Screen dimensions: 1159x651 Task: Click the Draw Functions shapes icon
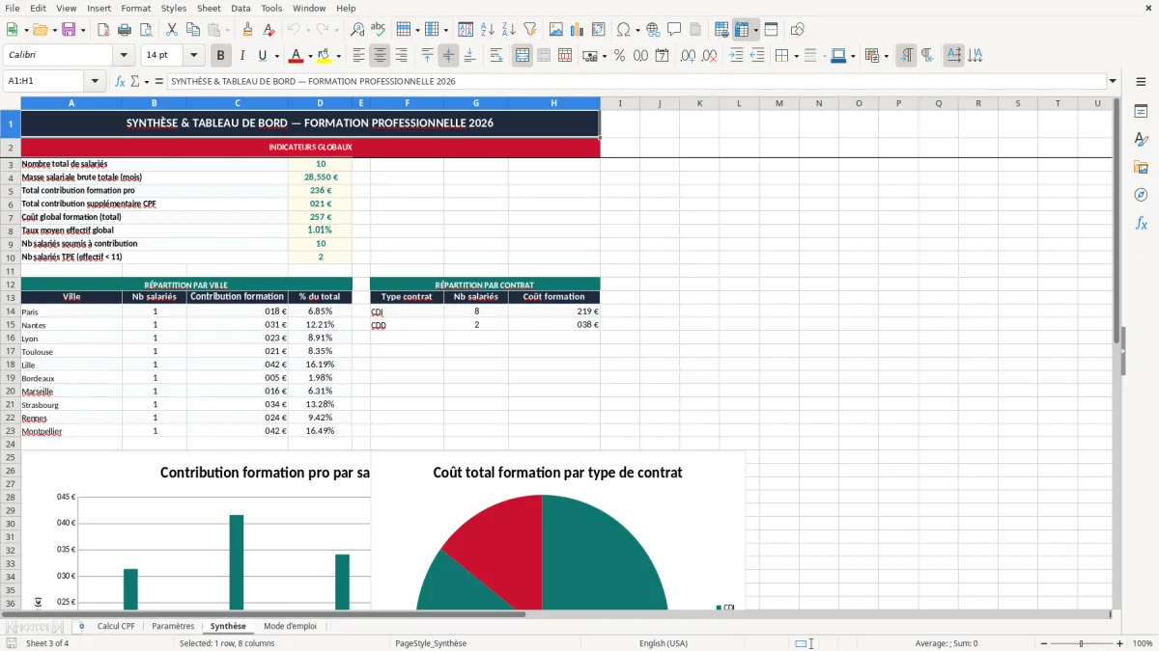pyautogui.click(x=797, y=30)
